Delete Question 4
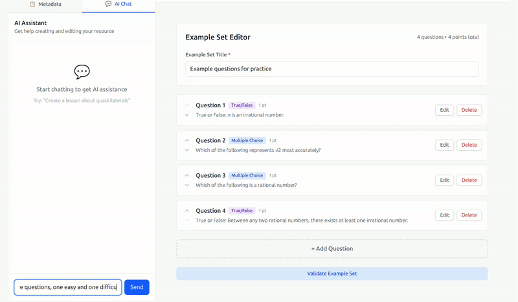 click(469, 215)
